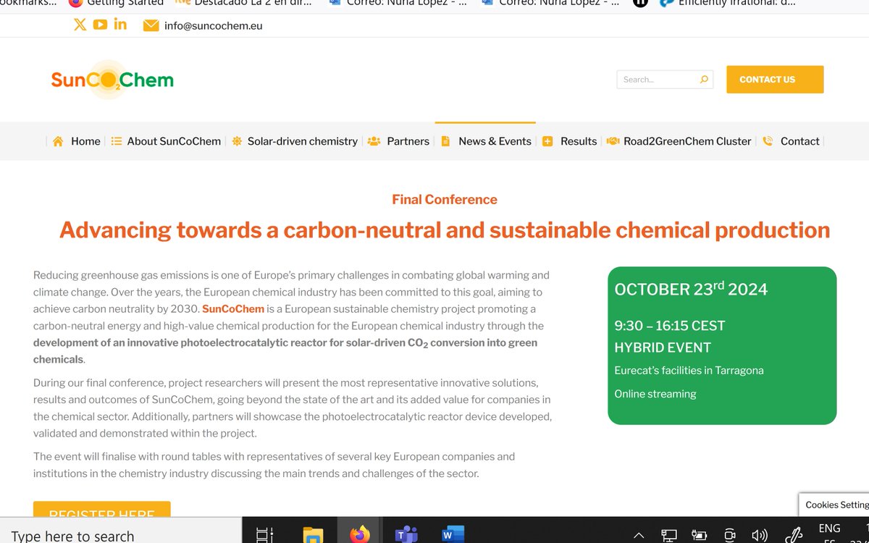
Task: Click the people icon beside Partners
Action: tap(374, 141)
